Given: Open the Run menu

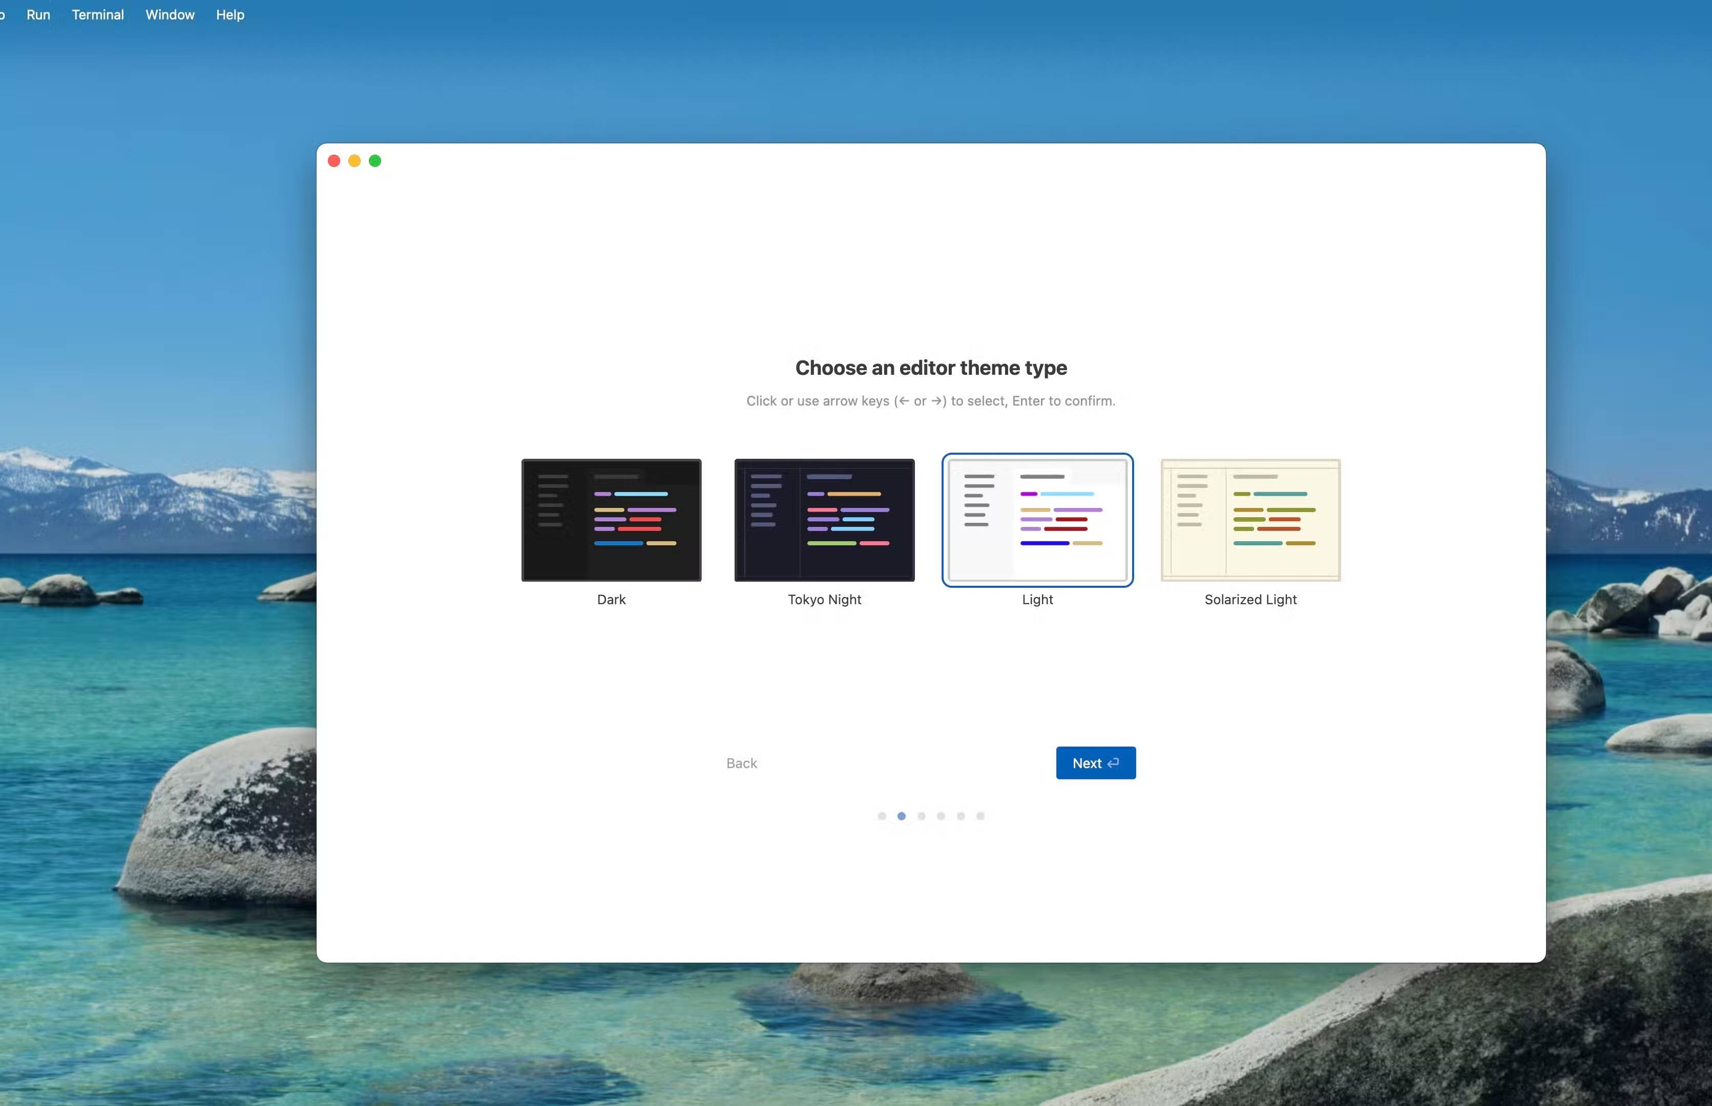Looking at the screenshot, I should coord(38,14).
